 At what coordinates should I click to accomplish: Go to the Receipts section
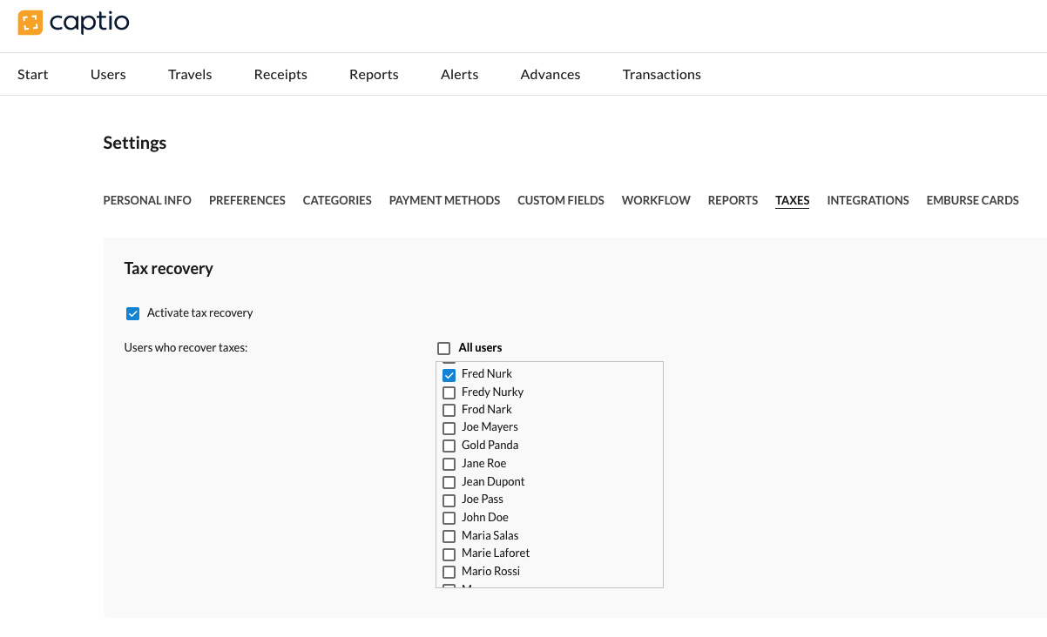pos(280,75)
